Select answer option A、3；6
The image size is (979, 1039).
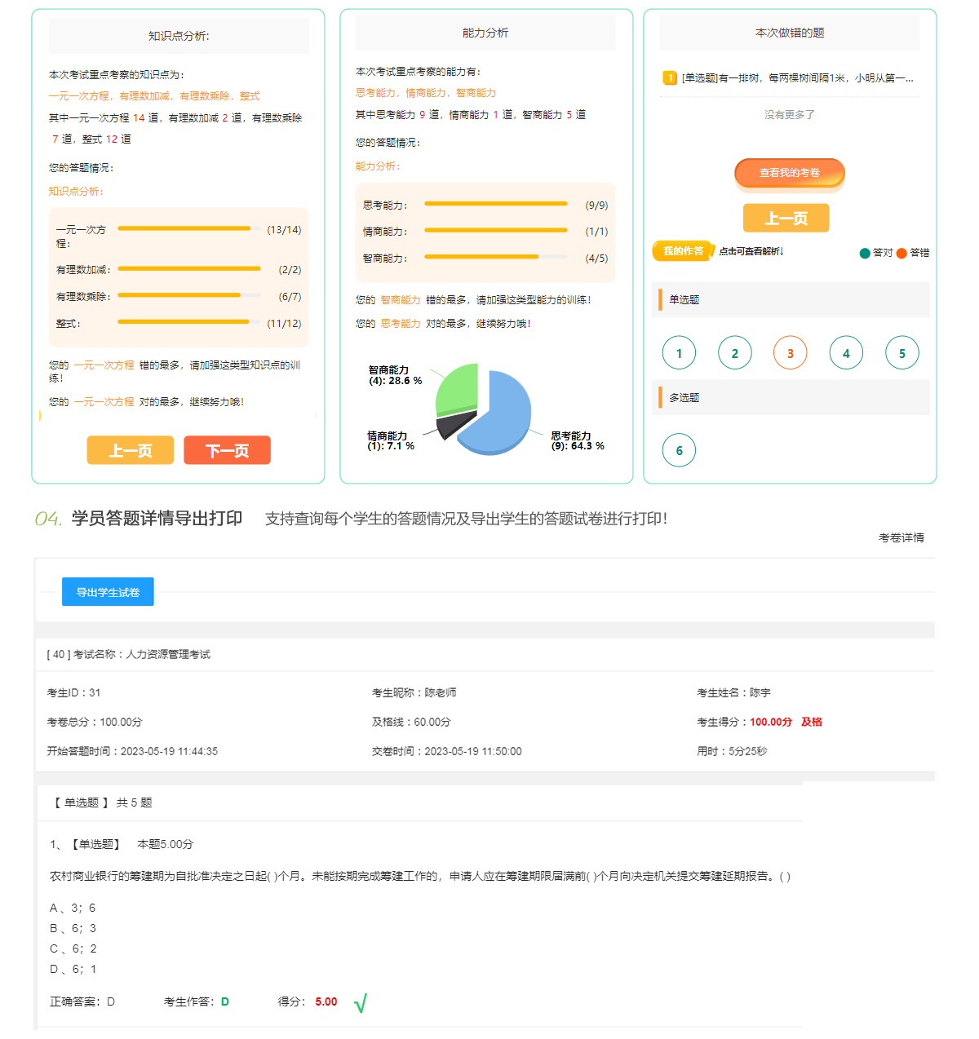tap(73, 908)
